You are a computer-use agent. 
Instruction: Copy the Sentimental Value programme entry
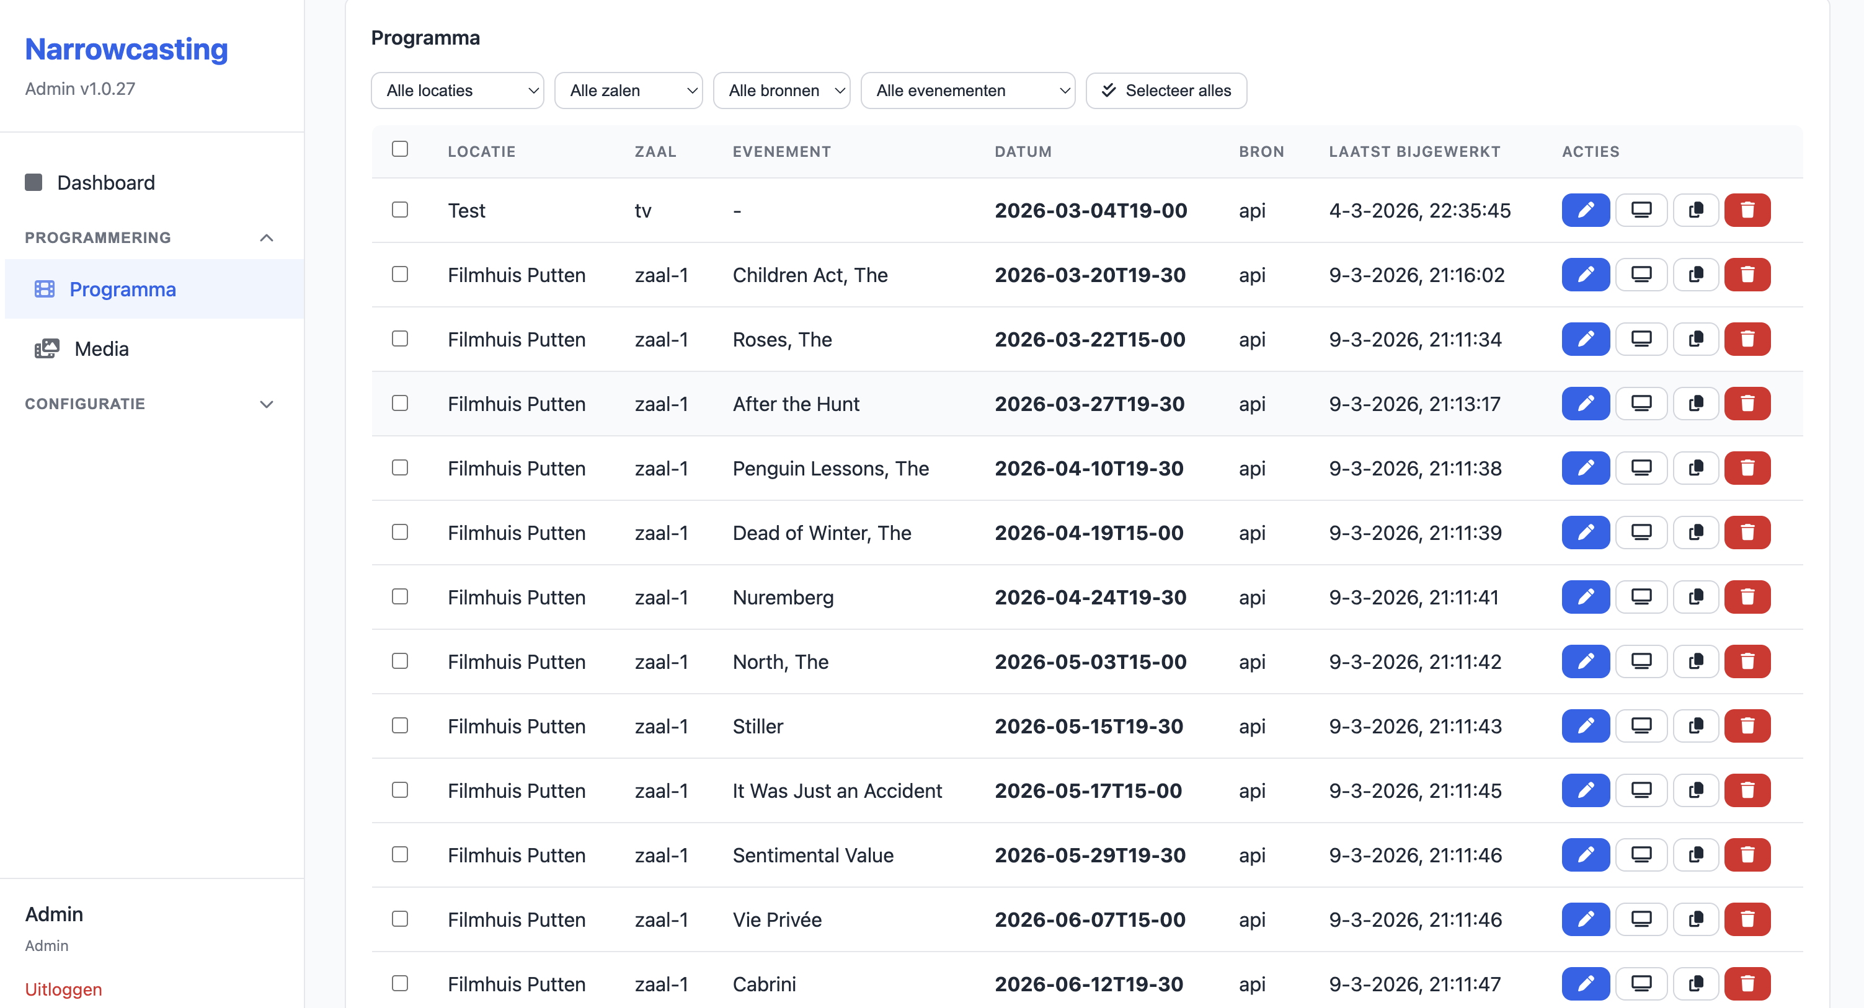[x=1695, y=855]
